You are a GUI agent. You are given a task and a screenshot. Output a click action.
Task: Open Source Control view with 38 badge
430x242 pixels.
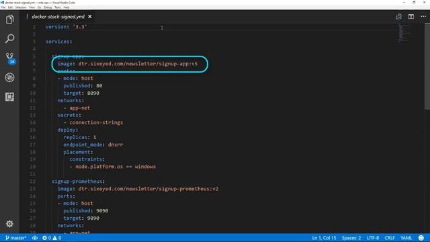click(x=10, y=58)
